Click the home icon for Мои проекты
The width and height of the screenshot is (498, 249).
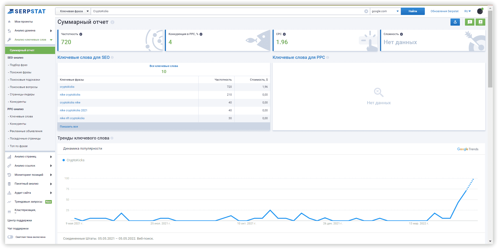click(x=9, y=22)
